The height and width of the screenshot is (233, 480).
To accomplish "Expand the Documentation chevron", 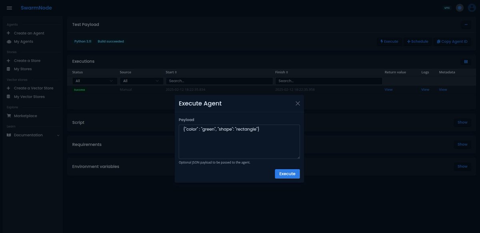I will pyautogui.click(x=58, y=135).
